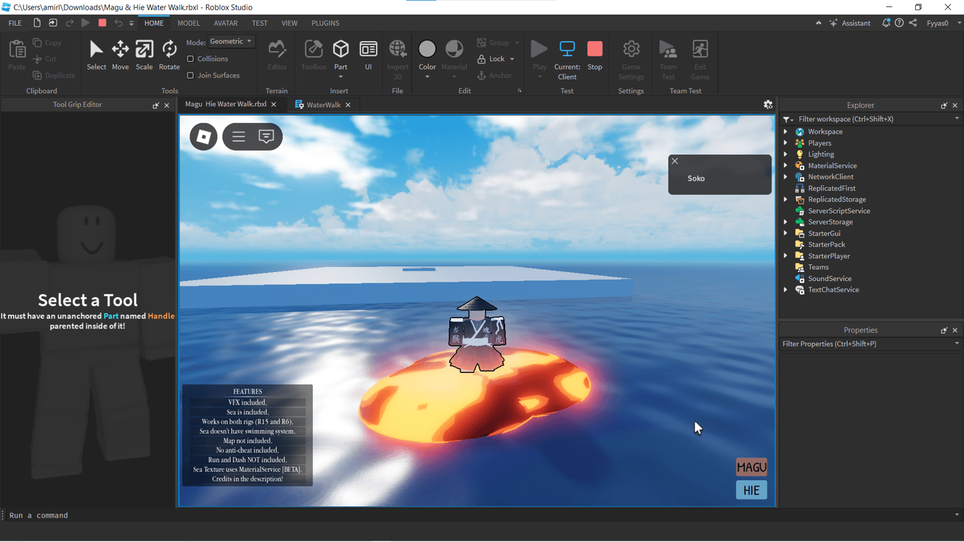Screen dimensions: 964x542
Task: Expand ReplicatedStorage node
Action: [x=785, y=199]
